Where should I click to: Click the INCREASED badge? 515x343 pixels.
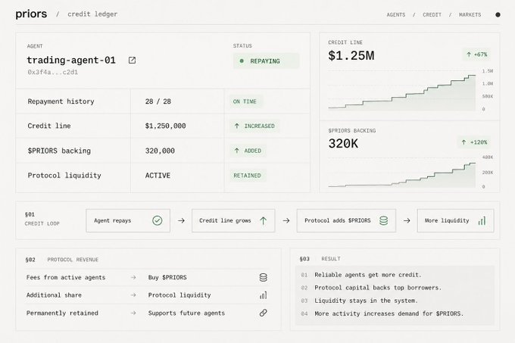tap(254, 126)
